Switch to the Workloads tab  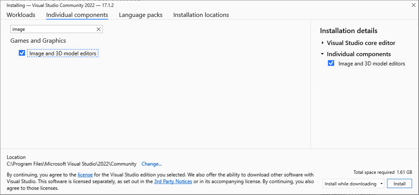pyautogui.click(x=21, y=15)
